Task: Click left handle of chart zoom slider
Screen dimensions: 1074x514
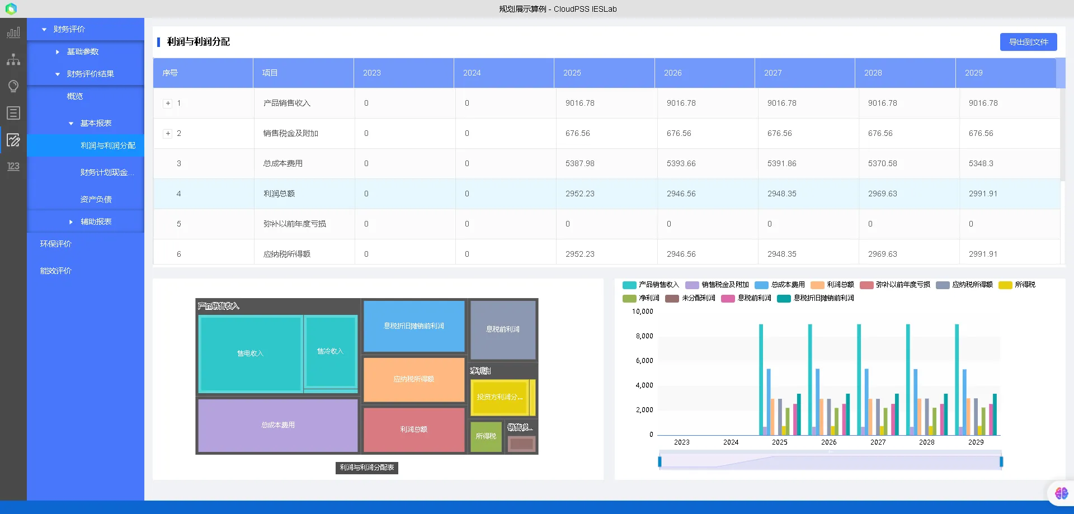Action: point(660,462)
